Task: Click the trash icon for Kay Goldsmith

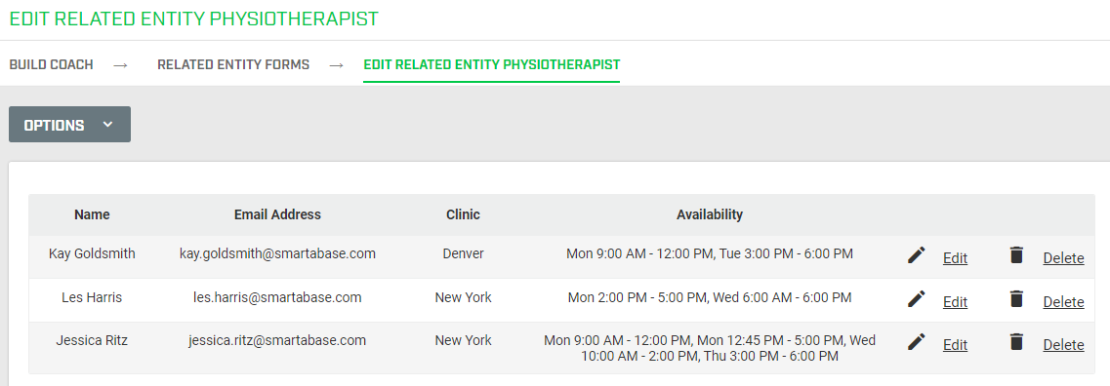Action: 1016,255
